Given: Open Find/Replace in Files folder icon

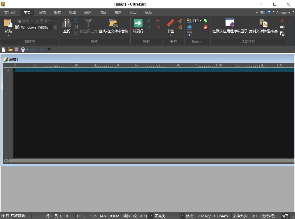Looking at the screenshot, I should coord(113,23).
